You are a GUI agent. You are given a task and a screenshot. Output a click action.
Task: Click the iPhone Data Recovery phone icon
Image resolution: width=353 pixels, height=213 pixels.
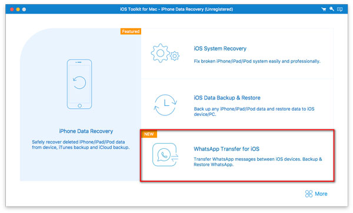[x=79, y=84]
